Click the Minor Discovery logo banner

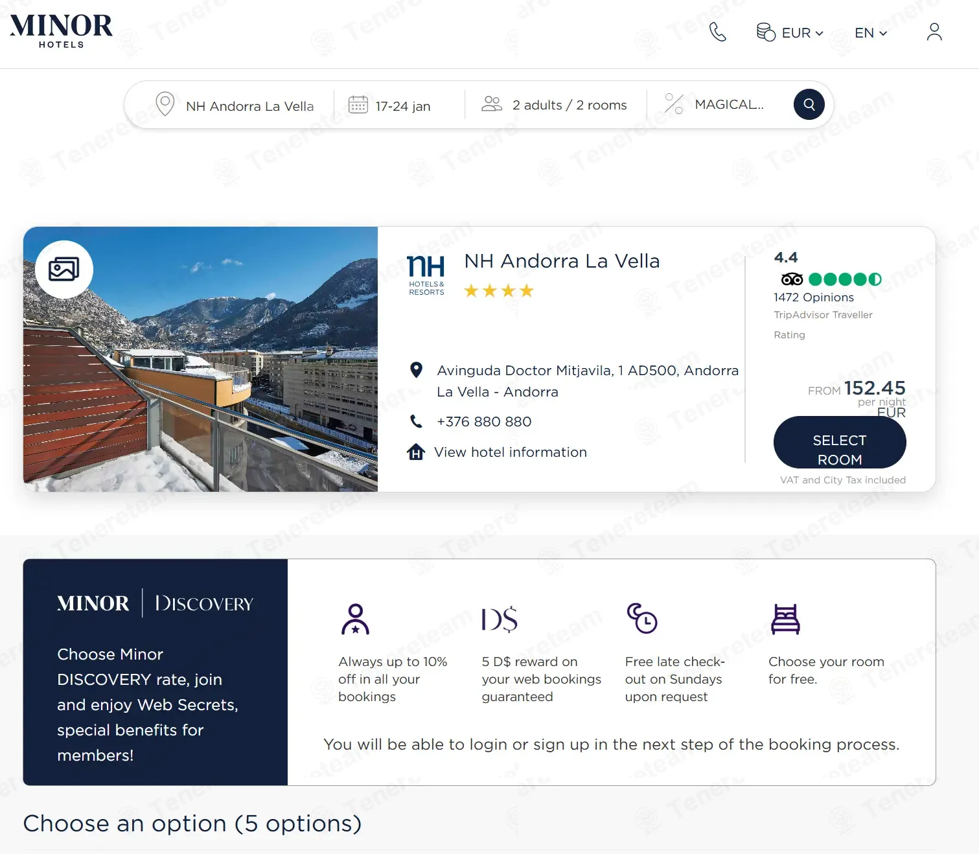pos(155,603)
